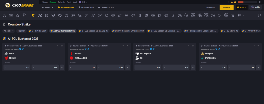Select the tennis racket icon
Screen dimensions: 264x104
pos(73,15)
